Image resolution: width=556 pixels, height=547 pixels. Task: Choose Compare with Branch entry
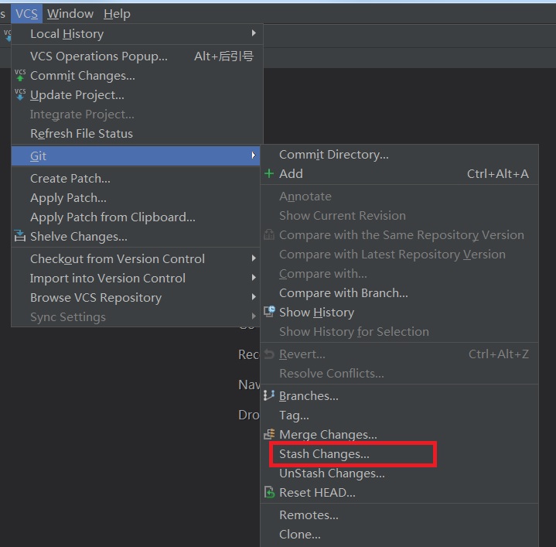(x=343, y=293)
